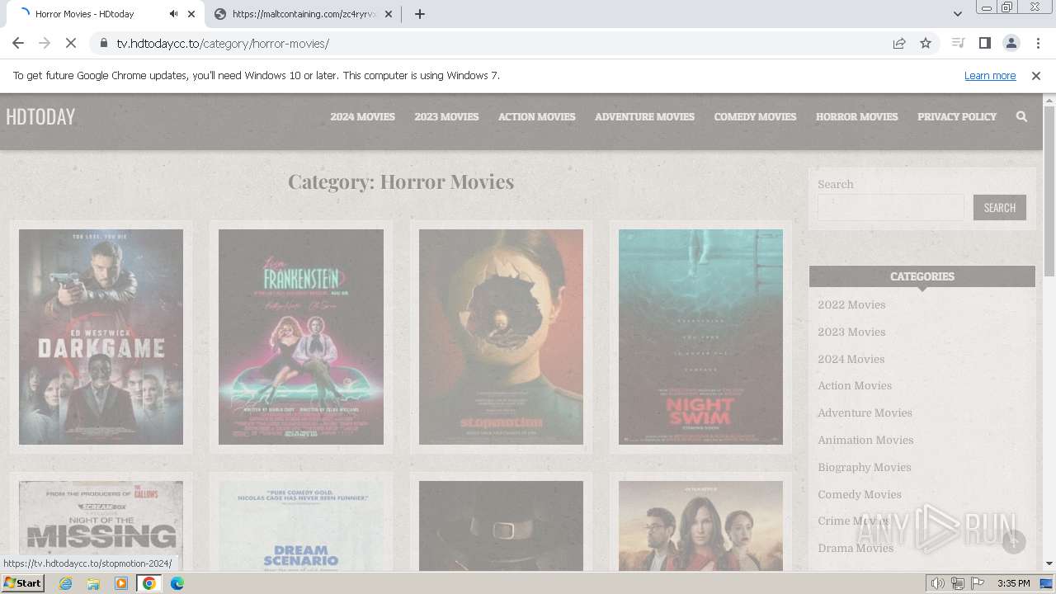Select 2024 Movies category in sidebar
Screen dimensions: 1056x594
point(851,359)
